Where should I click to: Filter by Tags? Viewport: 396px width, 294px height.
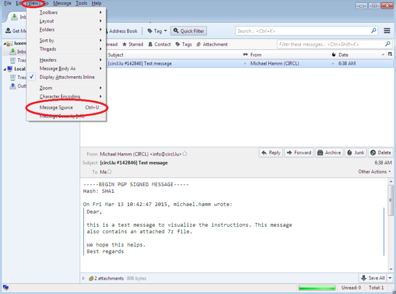(x=184, y=44)
